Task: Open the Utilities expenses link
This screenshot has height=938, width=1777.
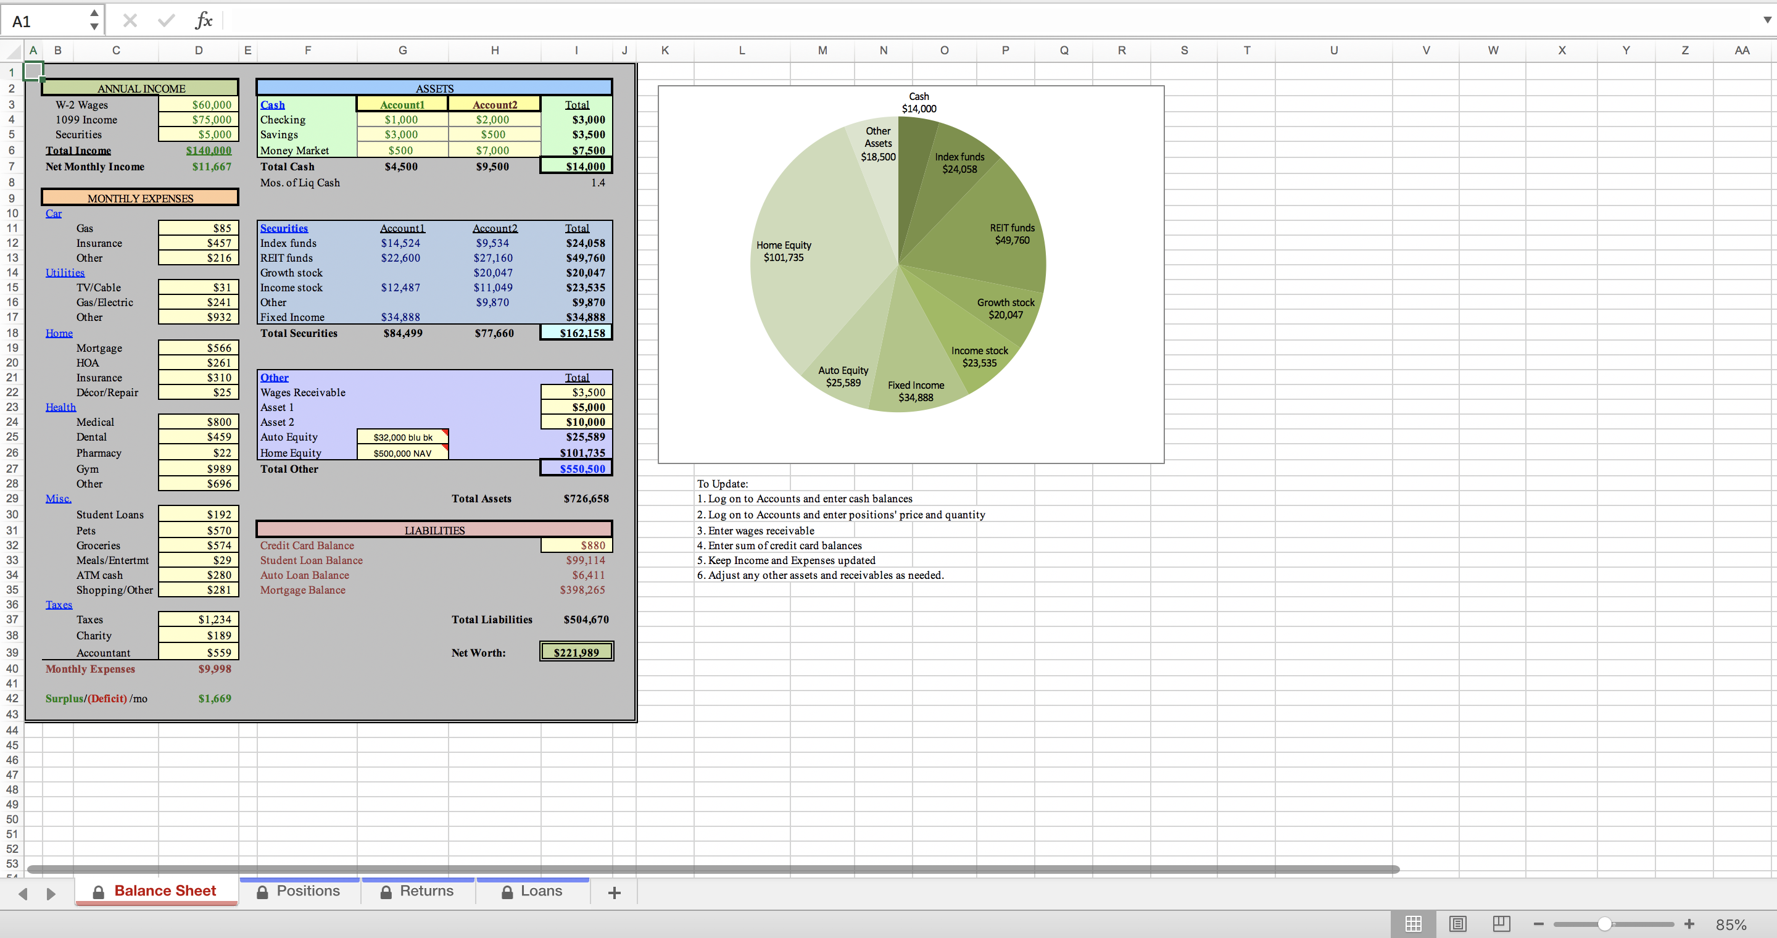Action: (x=65, y=273)
